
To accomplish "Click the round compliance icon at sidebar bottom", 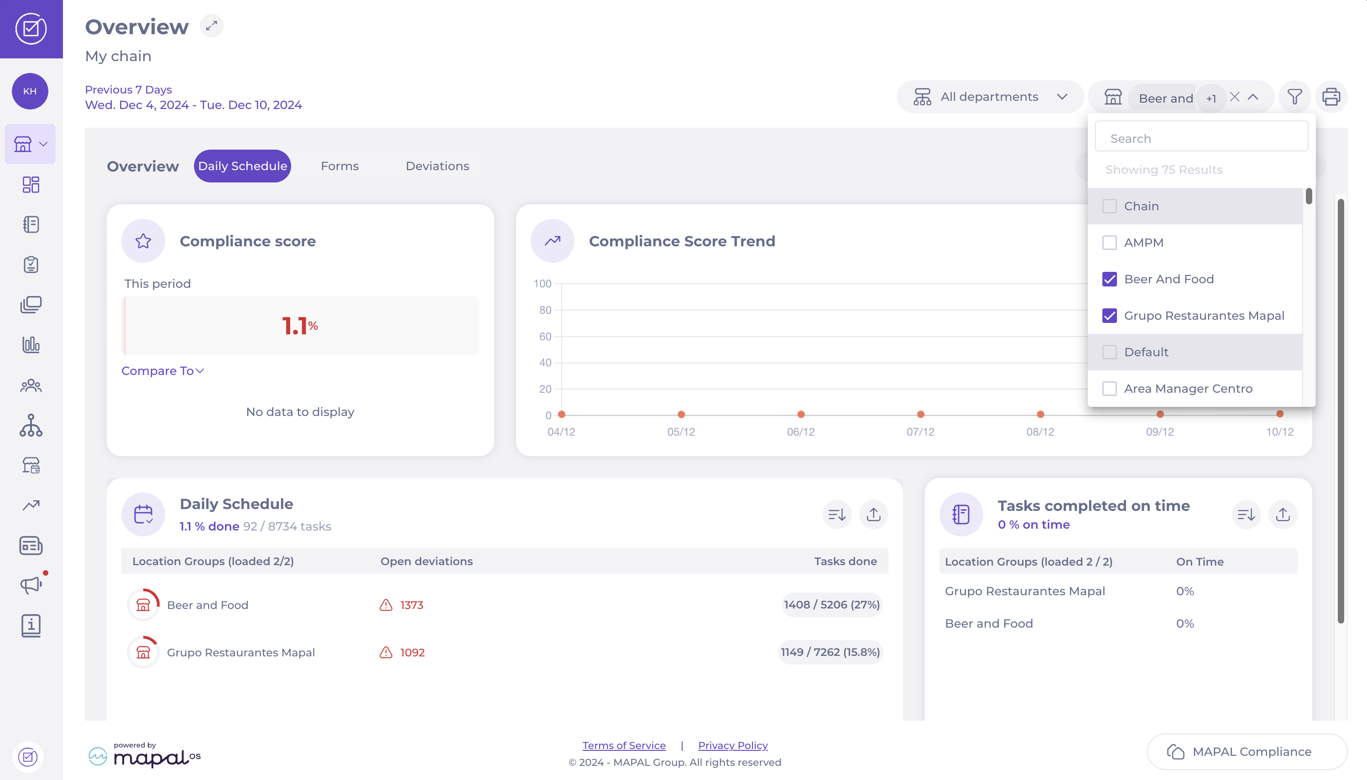I will pyautogui.click(x=28, y=757).
